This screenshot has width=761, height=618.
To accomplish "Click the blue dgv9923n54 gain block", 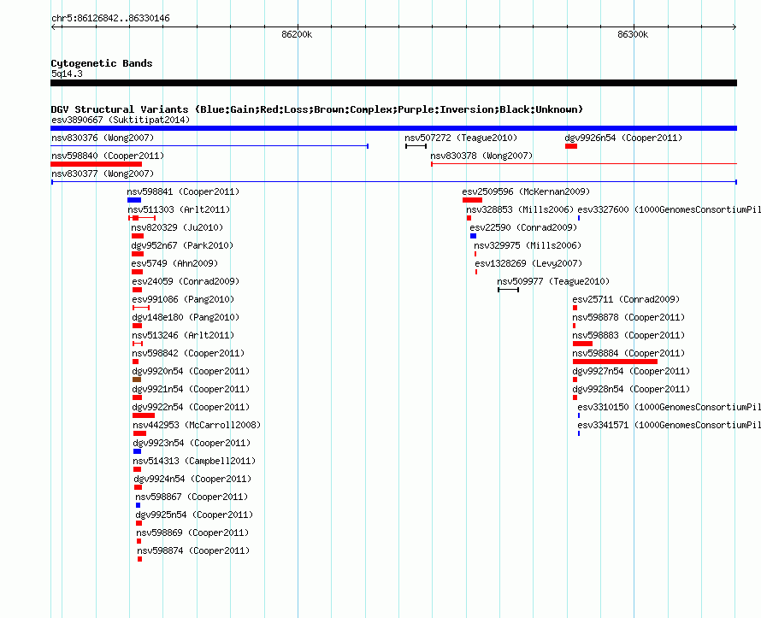I will (x=137, y=451).
